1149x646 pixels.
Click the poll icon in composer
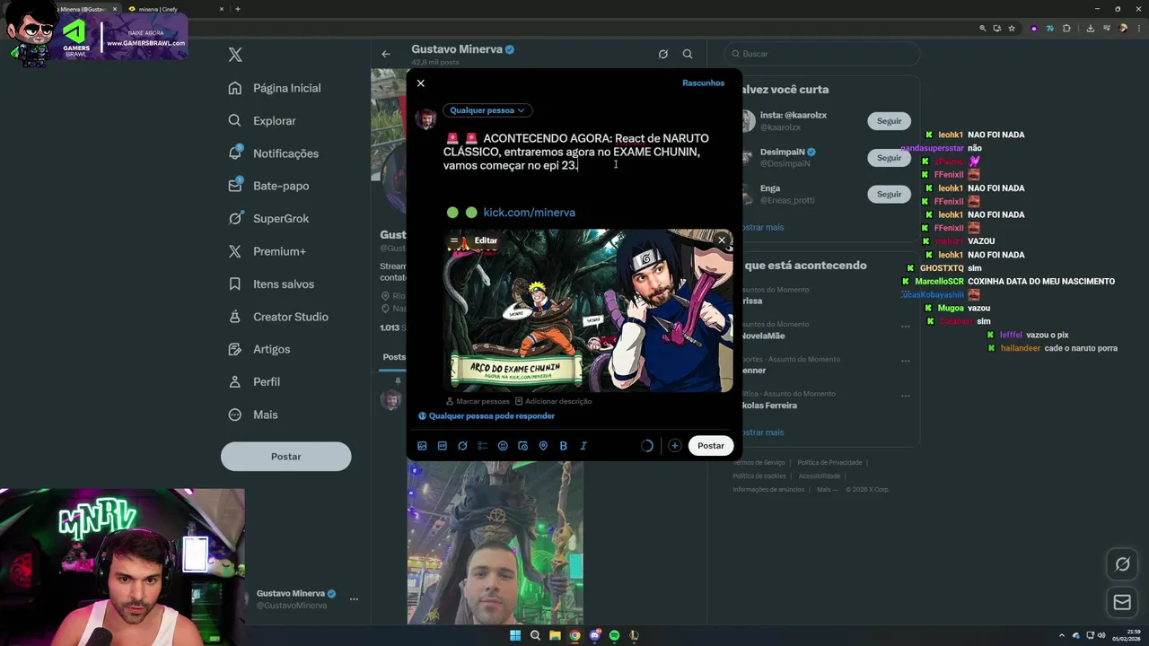click(482, 446)
